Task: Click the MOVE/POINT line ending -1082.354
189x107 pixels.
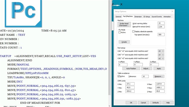Action: pos(44,99)
